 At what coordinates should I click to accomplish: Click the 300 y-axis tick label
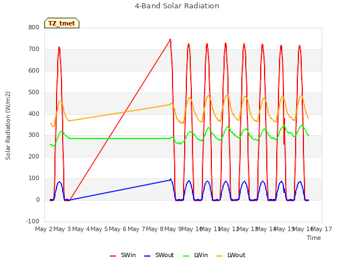tap(34, 135)
